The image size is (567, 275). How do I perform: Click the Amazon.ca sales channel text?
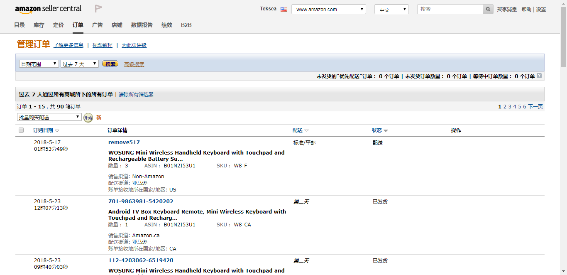[x=146, y=236]
